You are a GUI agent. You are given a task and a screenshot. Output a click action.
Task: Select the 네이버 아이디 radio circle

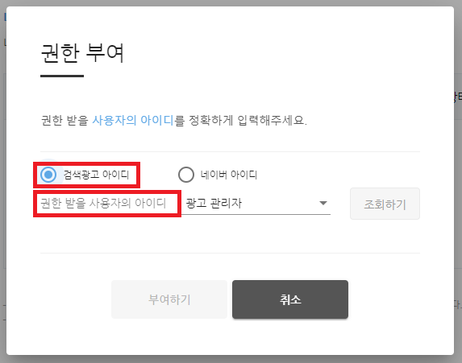[186, 175]
